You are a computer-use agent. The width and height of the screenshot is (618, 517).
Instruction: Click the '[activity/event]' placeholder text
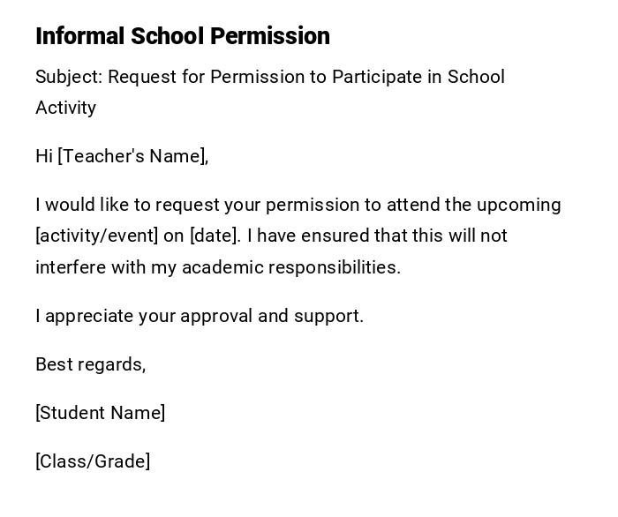97,236
